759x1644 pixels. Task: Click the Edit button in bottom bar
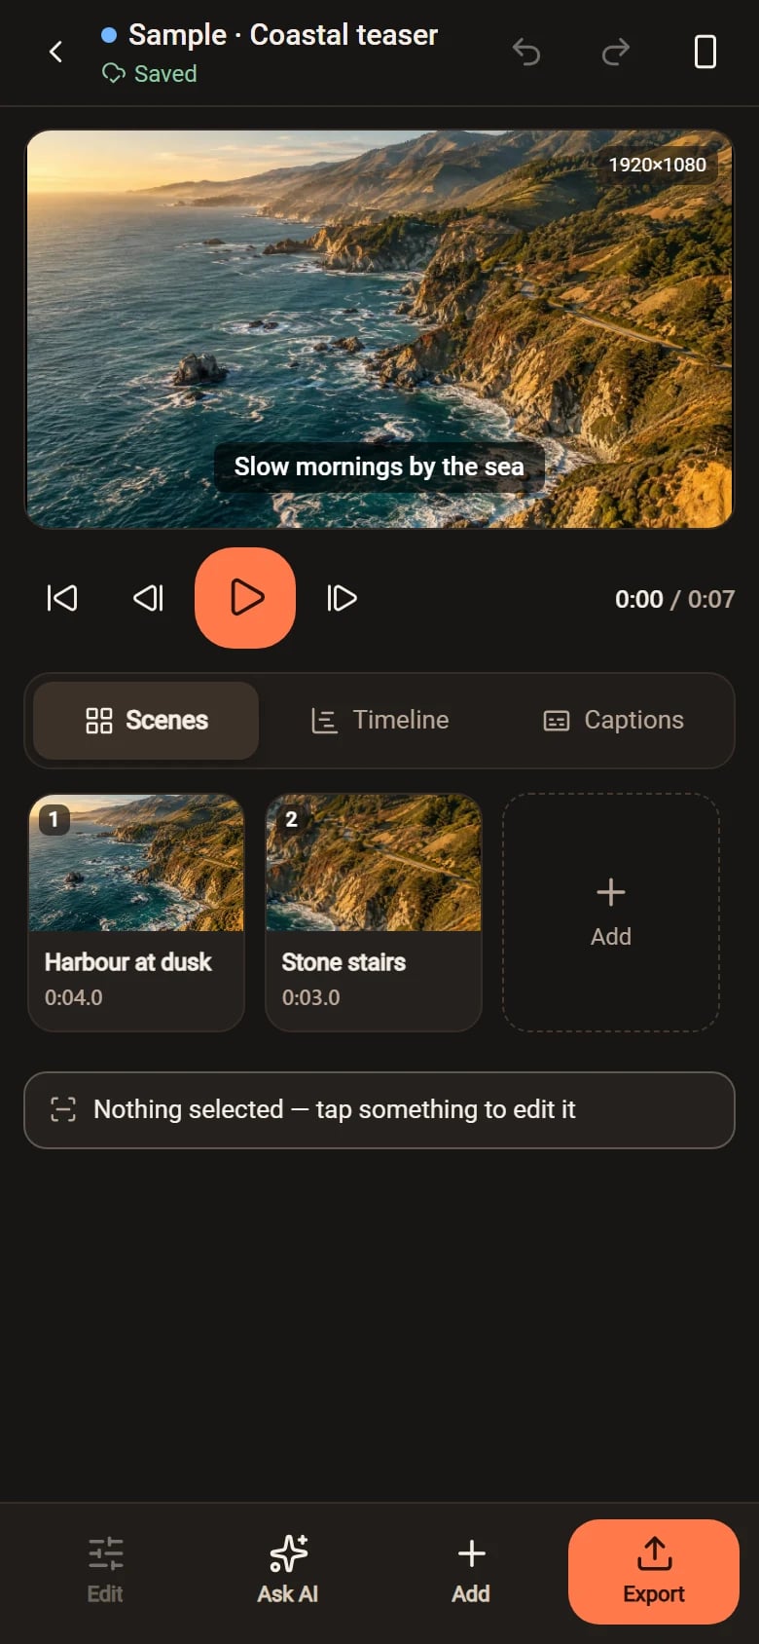click(x=105, y=1571)
